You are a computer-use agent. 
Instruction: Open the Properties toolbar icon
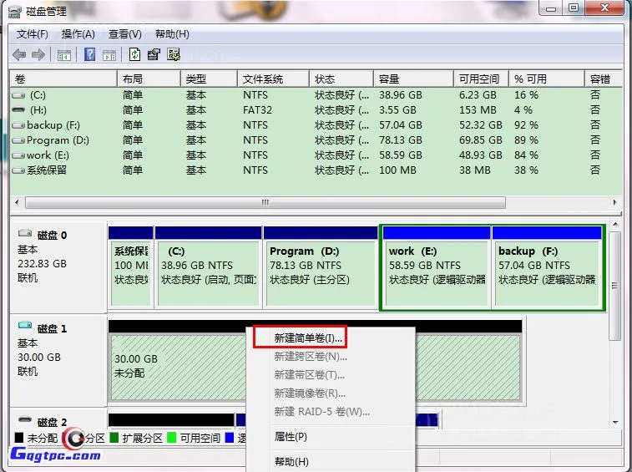coord(154,54)
